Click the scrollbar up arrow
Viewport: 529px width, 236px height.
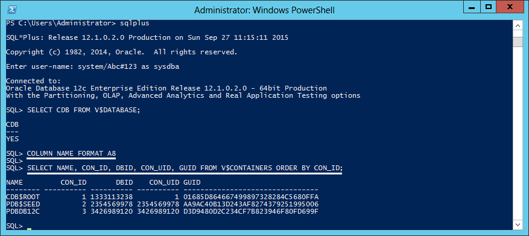click(x=518, y=26)
